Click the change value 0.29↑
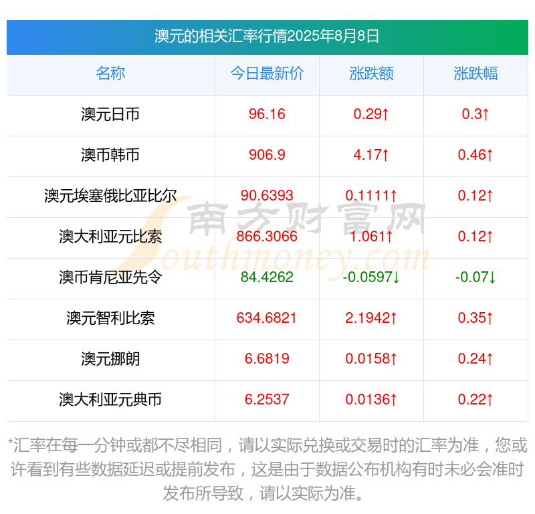Screen dimensions: 535x514 (371, 114)
